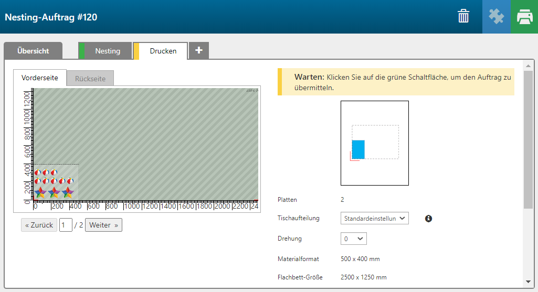This screenshot has height=292, width=538.
Task: Switch to the Rückseite tab
Action: click(90, 79)
